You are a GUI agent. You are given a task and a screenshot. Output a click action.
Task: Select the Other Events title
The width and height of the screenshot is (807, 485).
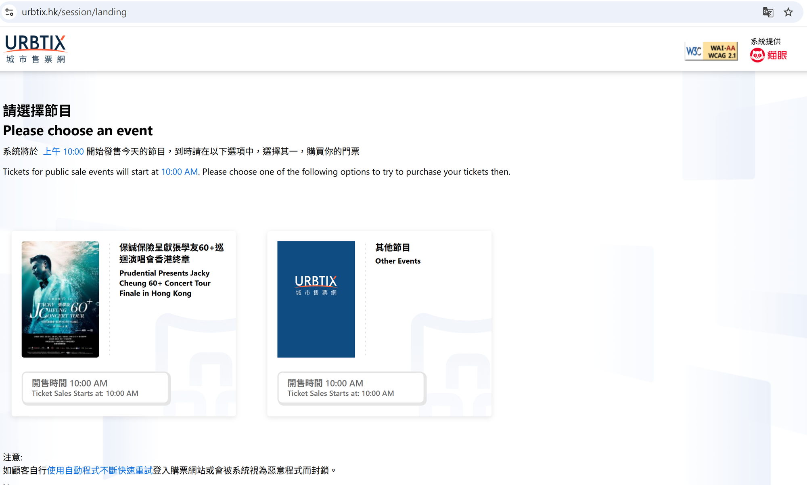point(397,261)
